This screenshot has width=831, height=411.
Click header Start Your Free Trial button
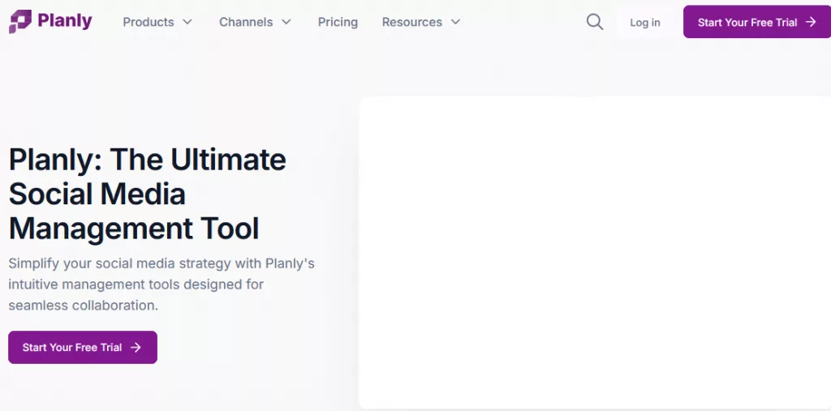[757, 22]
